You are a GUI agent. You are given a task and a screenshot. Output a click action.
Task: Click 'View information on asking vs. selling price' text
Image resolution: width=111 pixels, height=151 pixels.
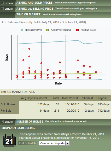tap(76, 8)
